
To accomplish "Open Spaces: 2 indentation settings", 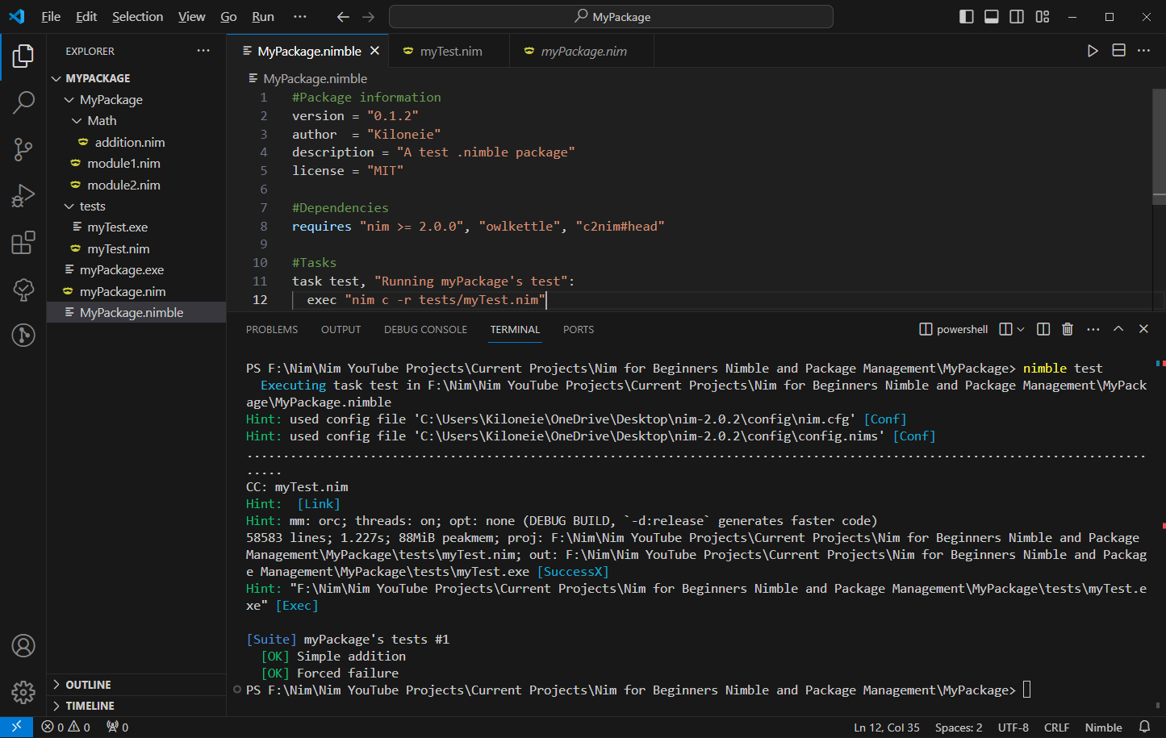I will point(959,728).
